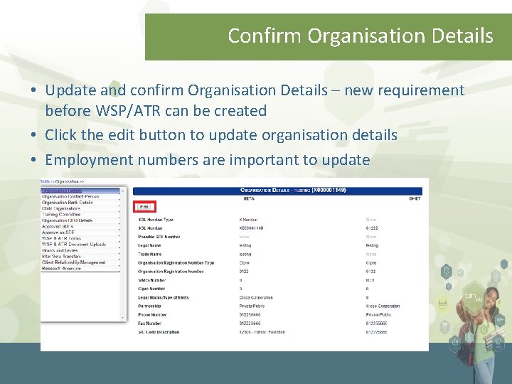Click the side menu scrollbar up arrow
The width and height of the screenshot is (512, 384).
123,191
